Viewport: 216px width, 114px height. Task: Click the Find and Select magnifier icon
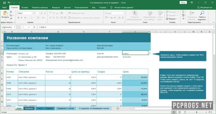(202, 13)
